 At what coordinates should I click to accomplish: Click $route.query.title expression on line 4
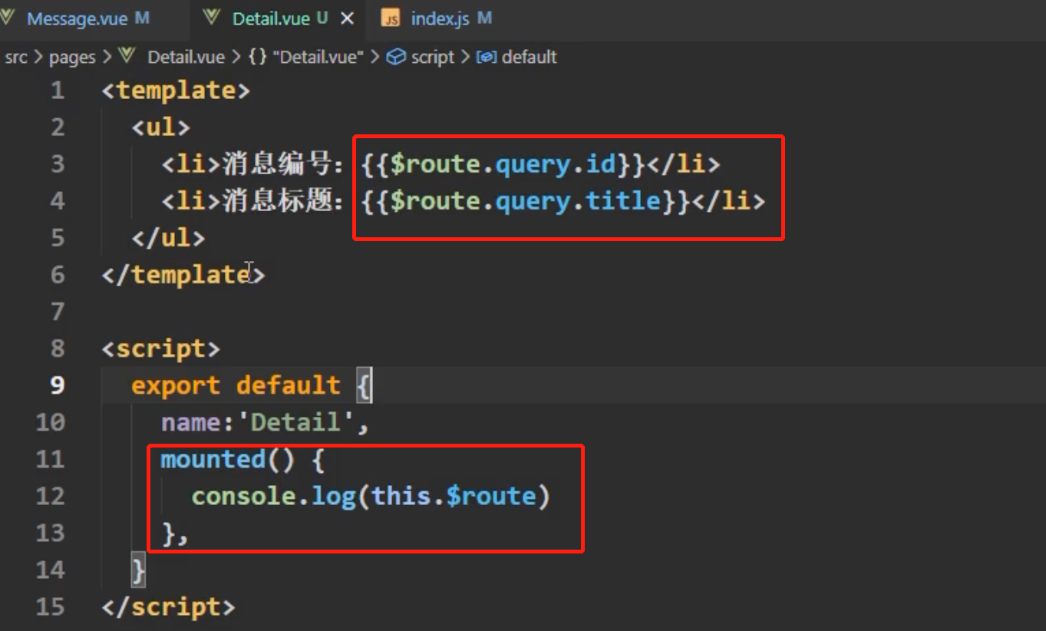526,200
